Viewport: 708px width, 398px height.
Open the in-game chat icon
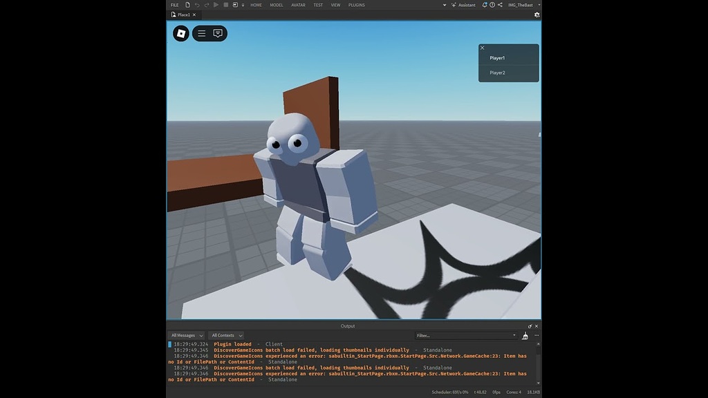(x=218, y=33)
